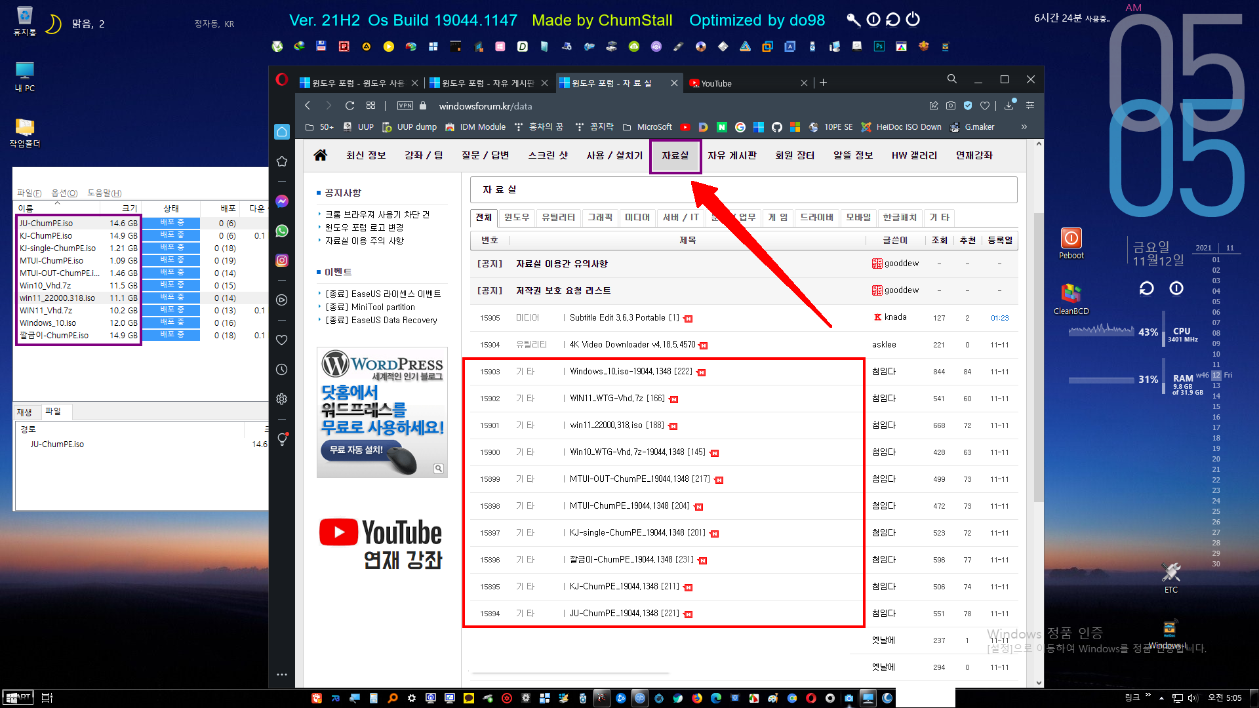This screenshot has height=708, width=1259.
Task: Select the 한글패치 category tab
Action: click(900, 218)
